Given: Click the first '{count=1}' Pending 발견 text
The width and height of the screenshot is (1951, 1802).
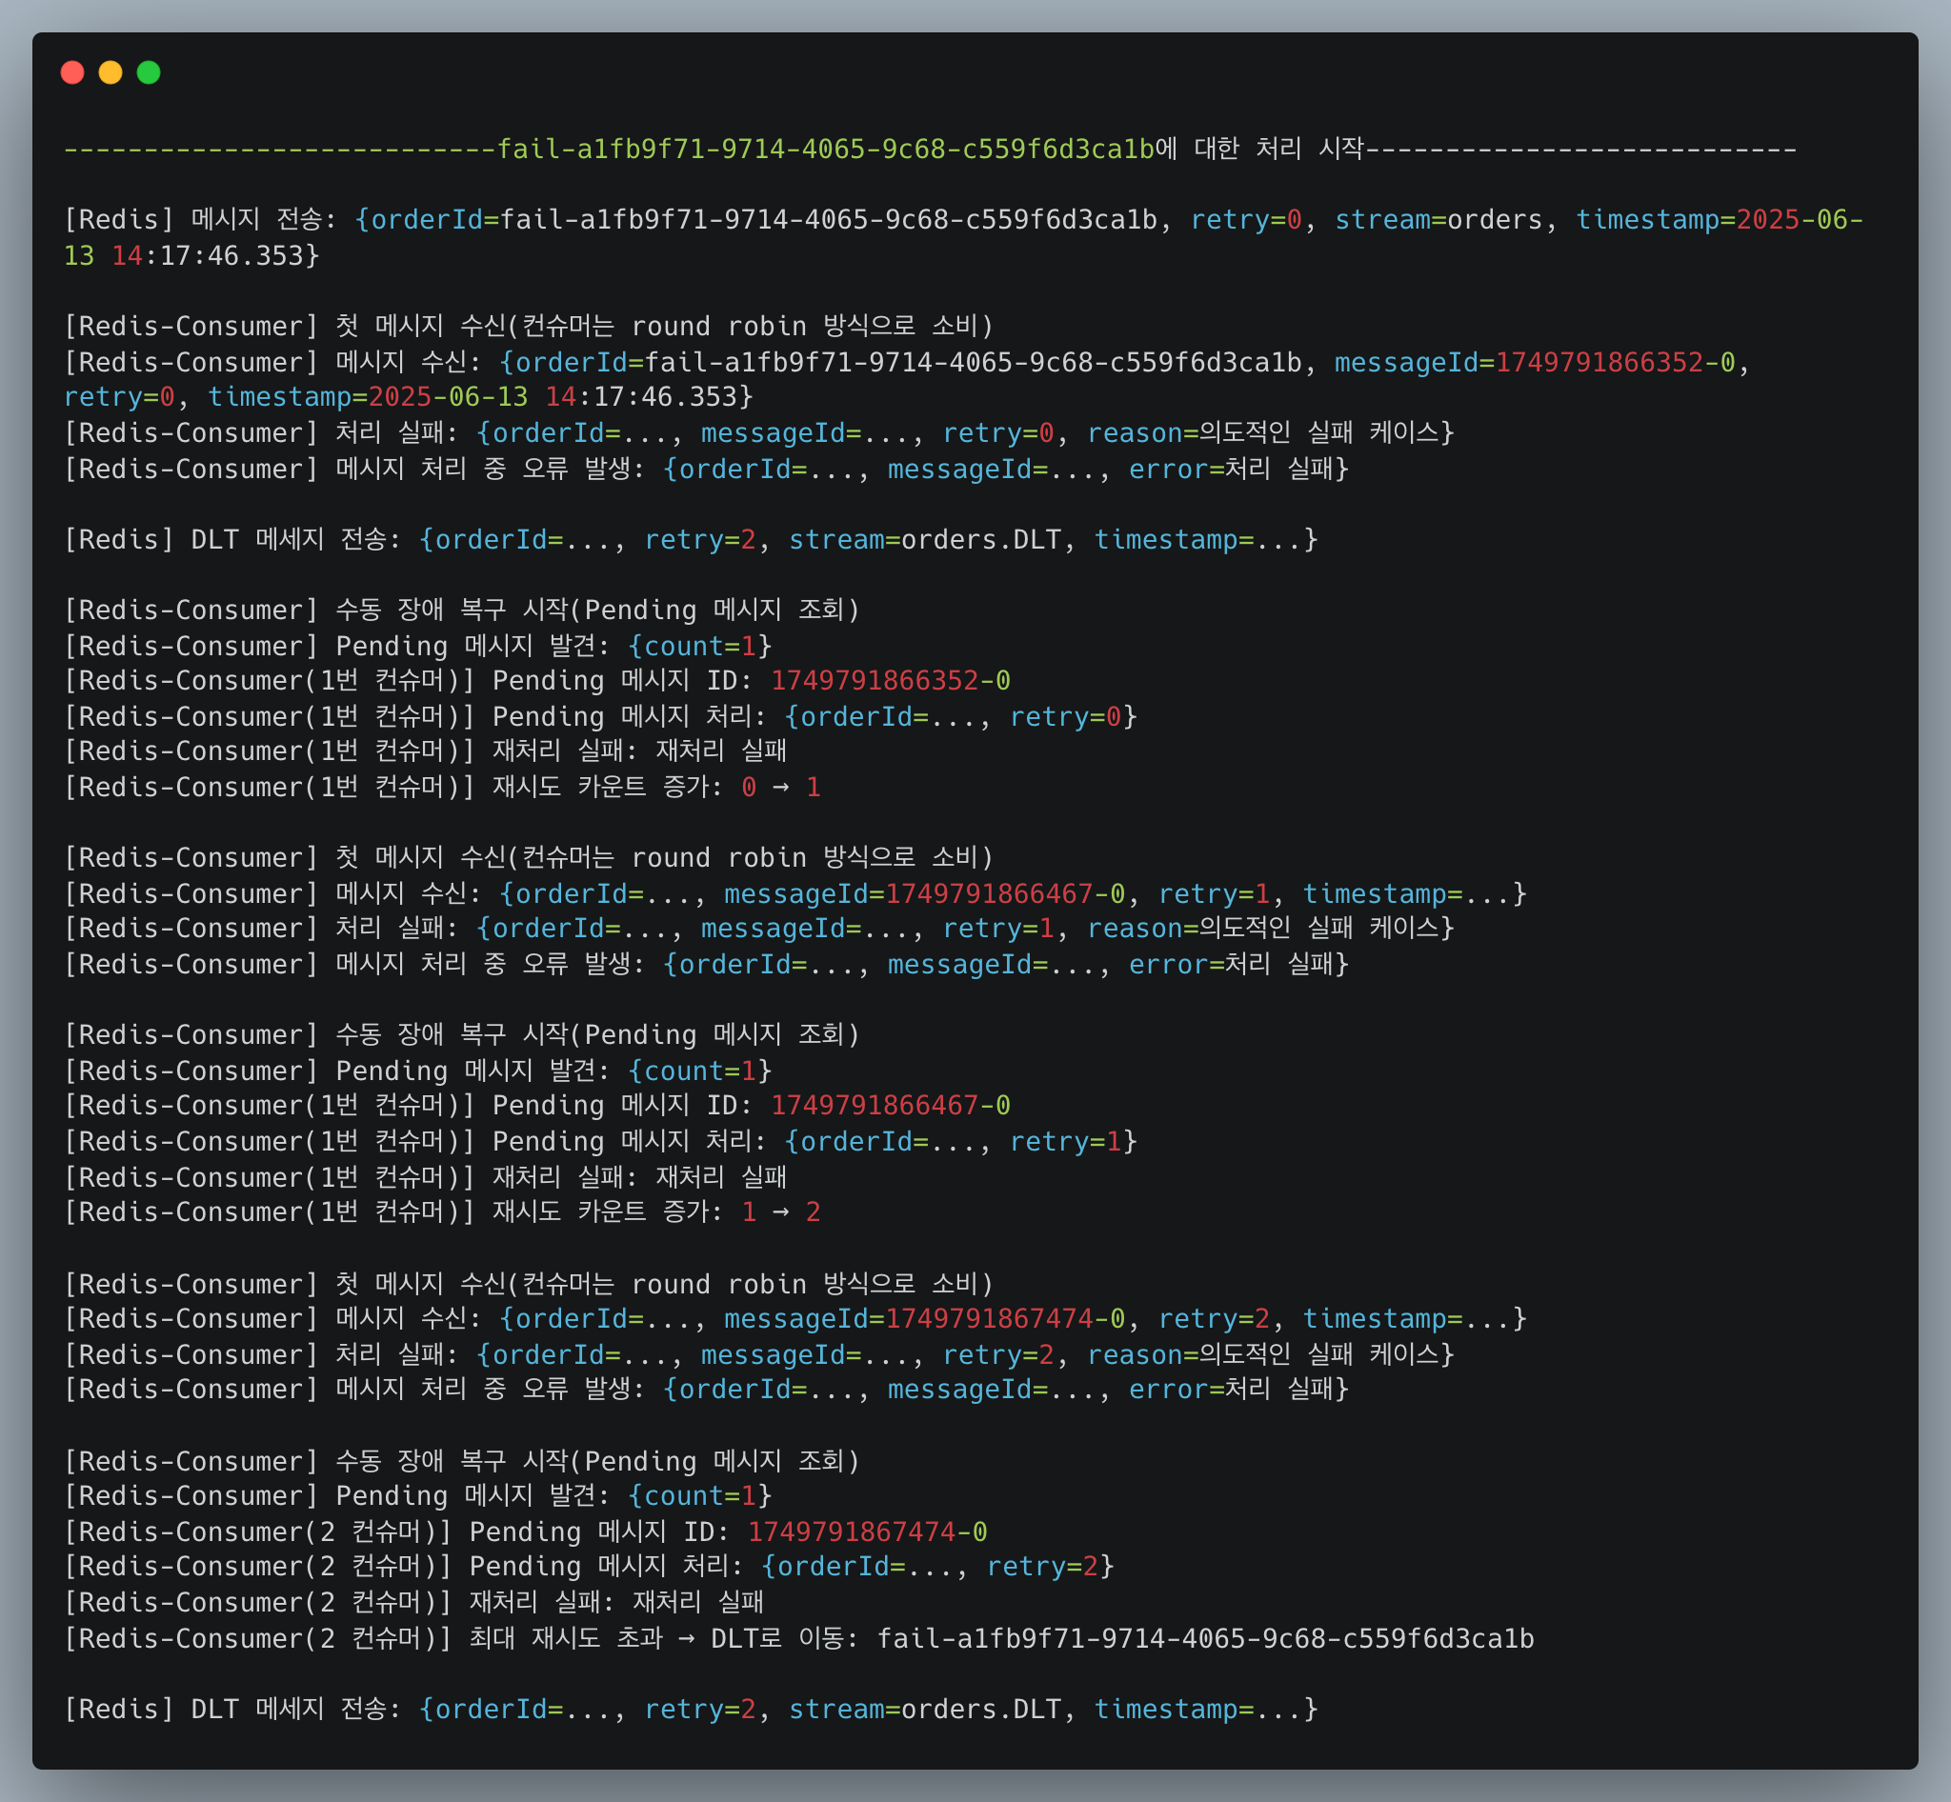Looking at the screenshot, I should tap(698, 647).
